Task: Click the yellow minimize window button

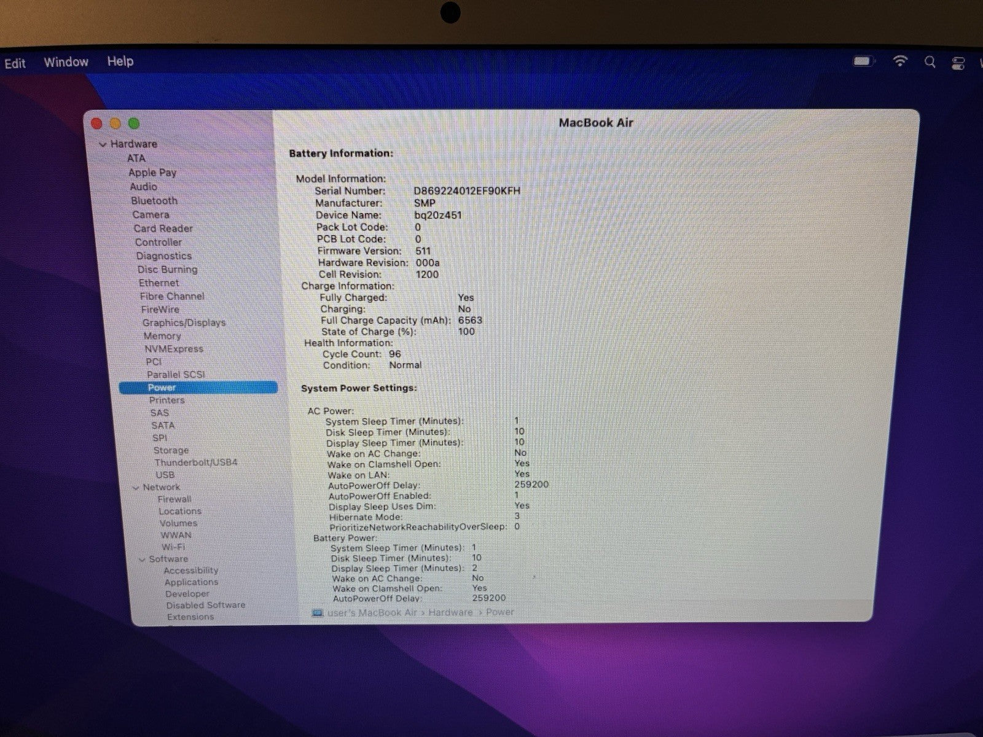Action: pos(115,123)
